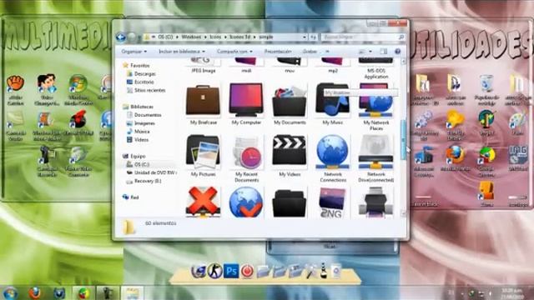The width and height of the screenshot is (534, 300).
Task: Click Grabar in the toolbar
Action: pos(310,52)
